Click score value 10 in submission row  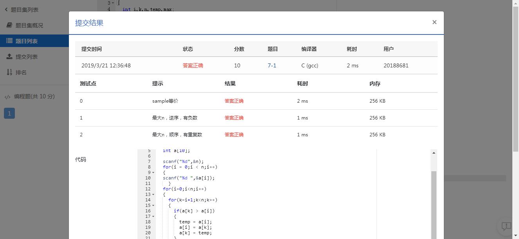(237, 65)
